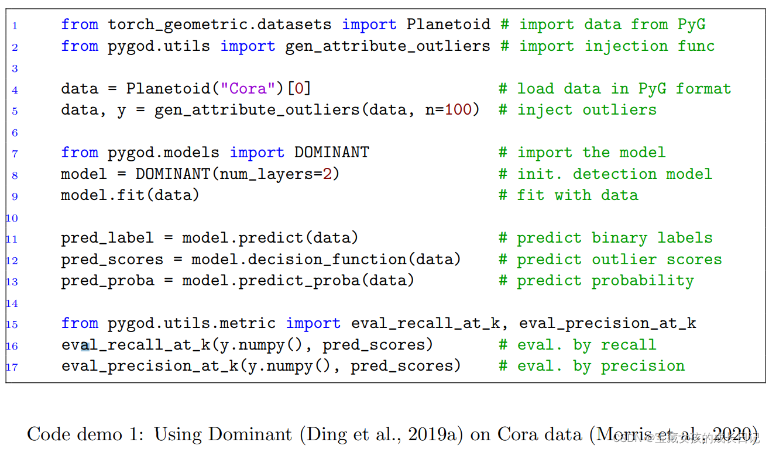Click the comment '# predict binary labels'

606,239
